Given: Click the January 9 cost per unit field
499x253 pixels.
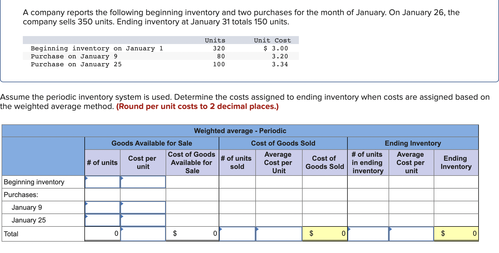Looking at the screenshot, I should (x=143, y=207).
